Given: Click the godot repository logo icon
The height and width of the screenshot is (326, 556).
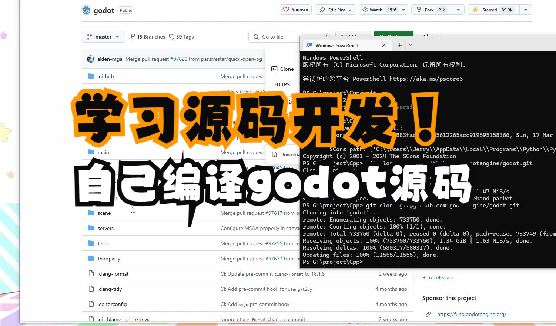Looking at the screenshot, I should tap(86, 10).
